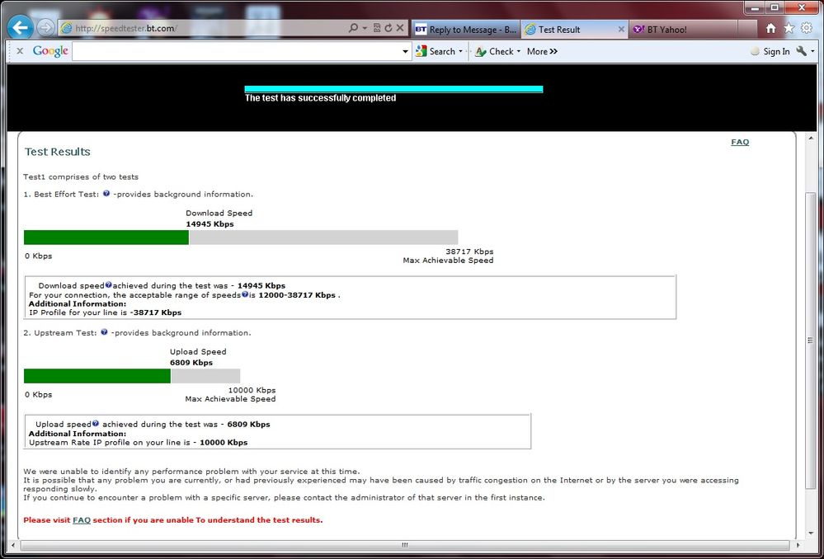Click the Home icon on the browser toolbar
Image resolution: width=824 pixels, height=559 pixels.
[770, 27]
